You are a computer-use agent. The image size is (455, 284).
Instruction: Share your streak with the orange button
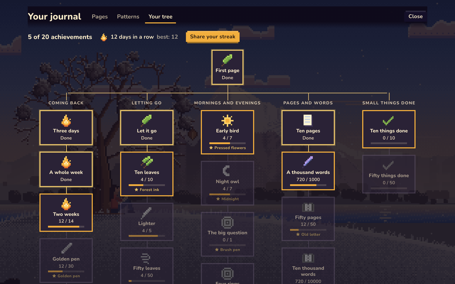tap(213, 37)
